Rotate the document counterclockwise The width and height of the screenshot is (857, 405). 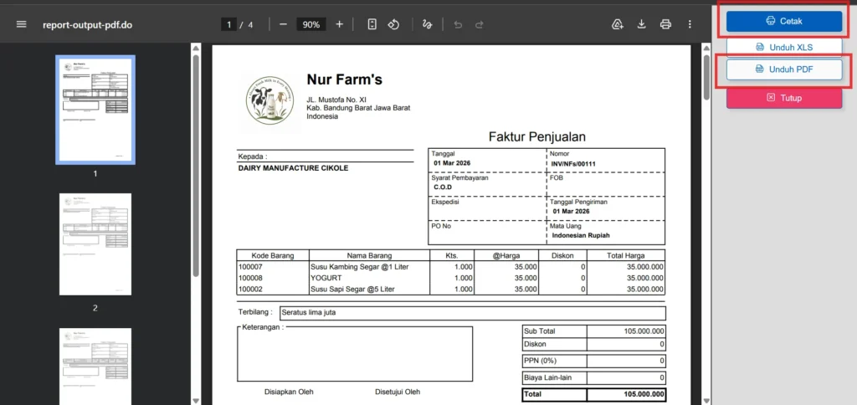click(x=393, y=24)
